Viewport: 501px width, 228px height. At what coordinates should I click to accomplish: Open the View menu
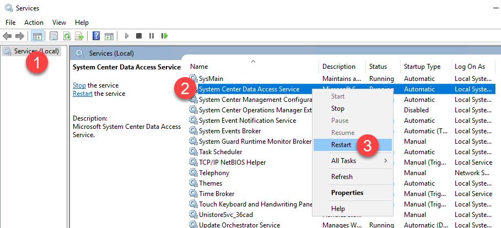pos(59,23)
